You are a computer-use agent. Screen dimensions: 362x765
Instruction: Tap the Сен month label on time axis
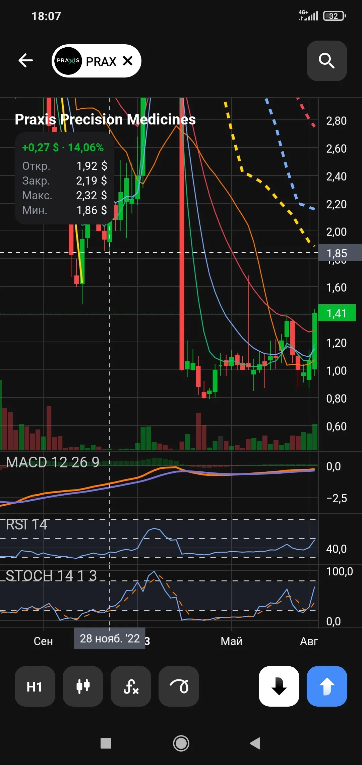click(43, 641)
